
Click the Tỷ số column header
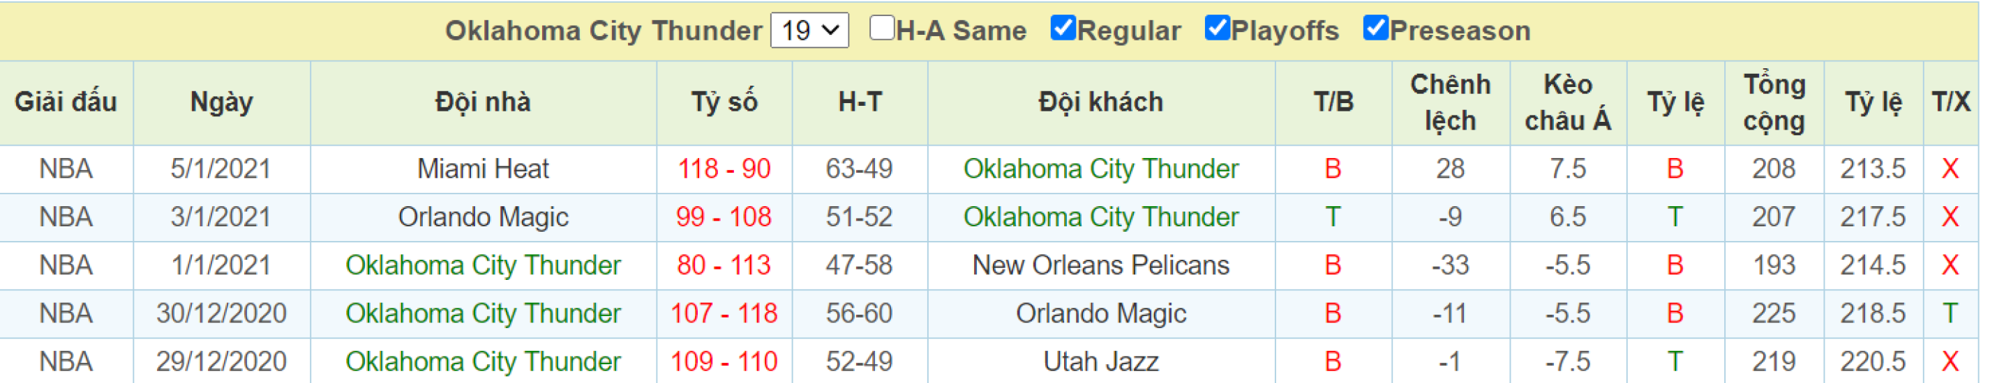click(x=724, y=102)
